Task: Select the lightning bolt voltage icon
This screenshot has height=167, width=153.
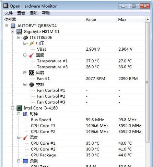Action: [x=32, y=43]
